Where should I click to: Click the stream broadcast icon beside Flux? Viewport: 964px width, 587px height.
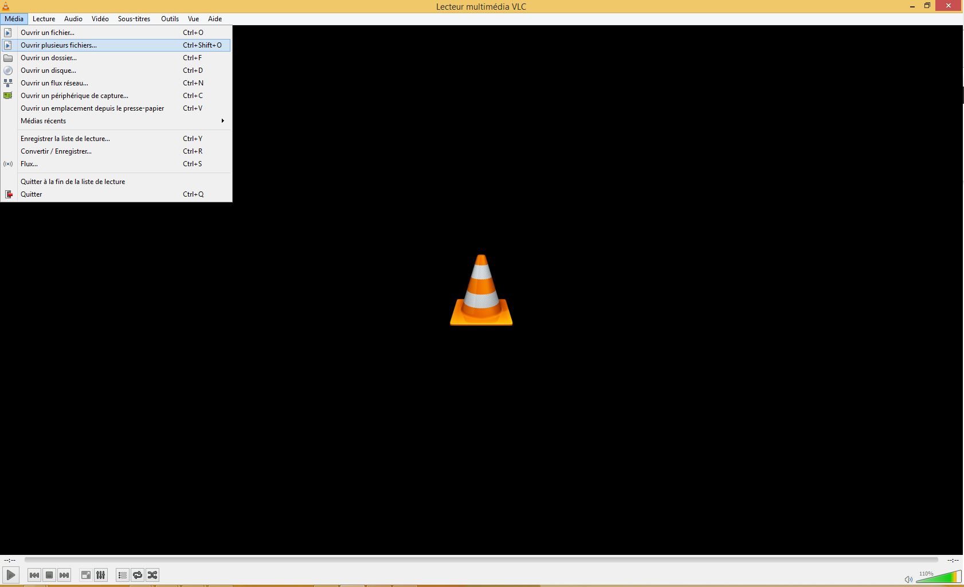(x=8, y=164)
